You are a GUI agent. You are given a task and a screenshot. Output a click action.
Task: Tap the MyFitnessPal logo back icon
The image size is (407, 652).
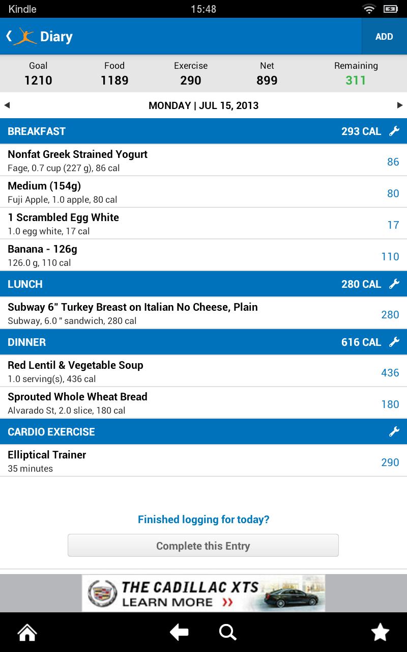tap(21, 37)
